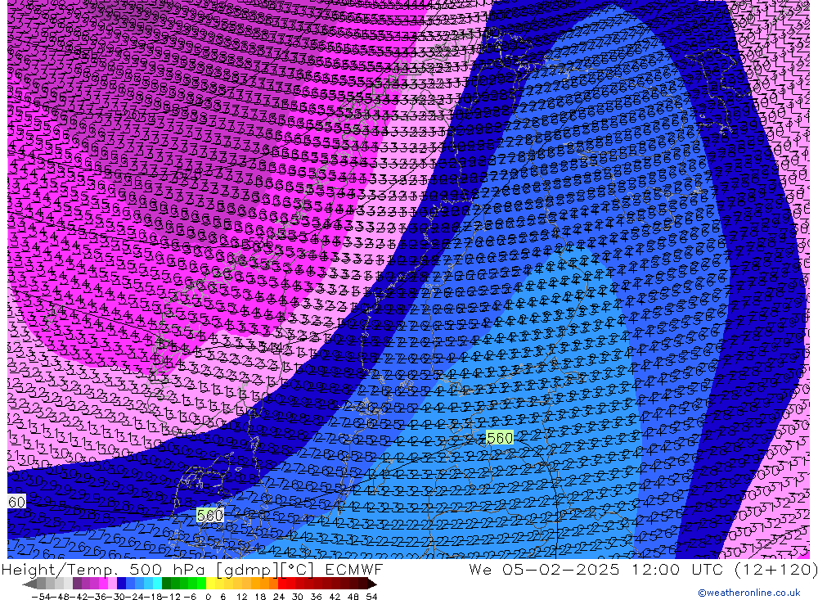Select the gray left arrow end of the color scale
Viewport: 818px width, 600px height.
(29, 584)
